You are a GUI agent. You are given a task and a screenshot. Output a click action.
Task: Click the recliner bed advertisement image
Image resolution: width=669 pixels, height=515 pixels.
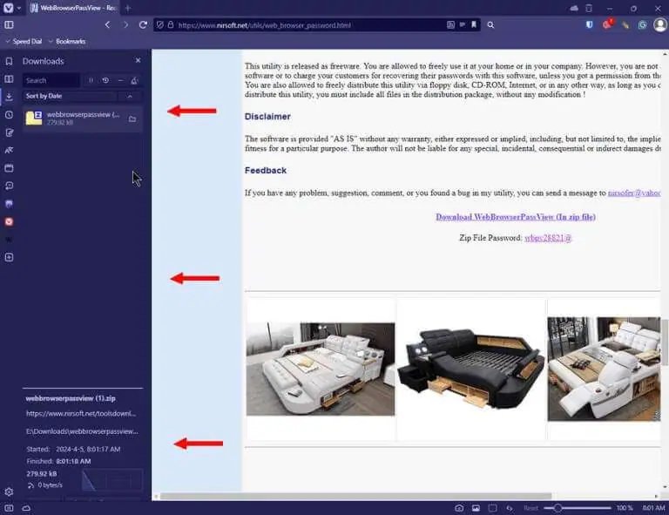(x=604, y=369)
